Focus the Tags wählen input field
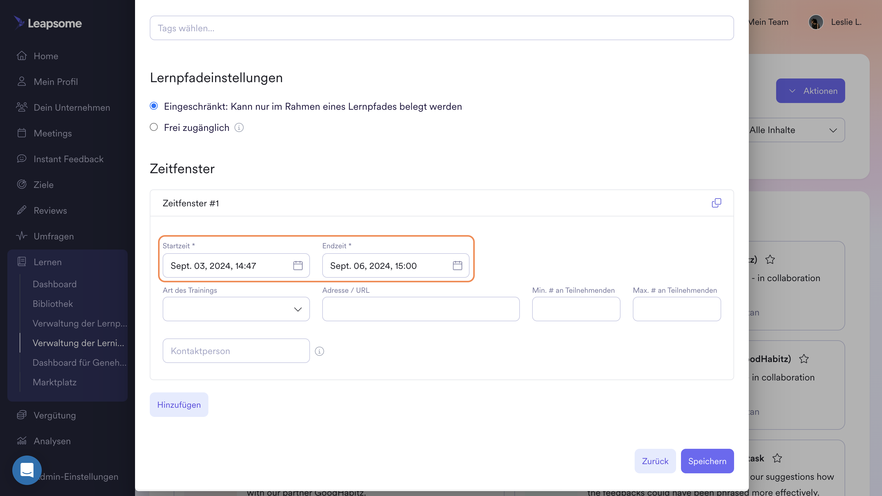Screen dimensions: 882x496 click(441, 28)
